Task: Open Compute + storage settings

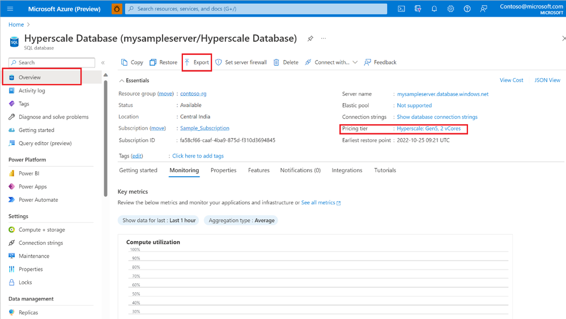Action: tap(42, 229)
